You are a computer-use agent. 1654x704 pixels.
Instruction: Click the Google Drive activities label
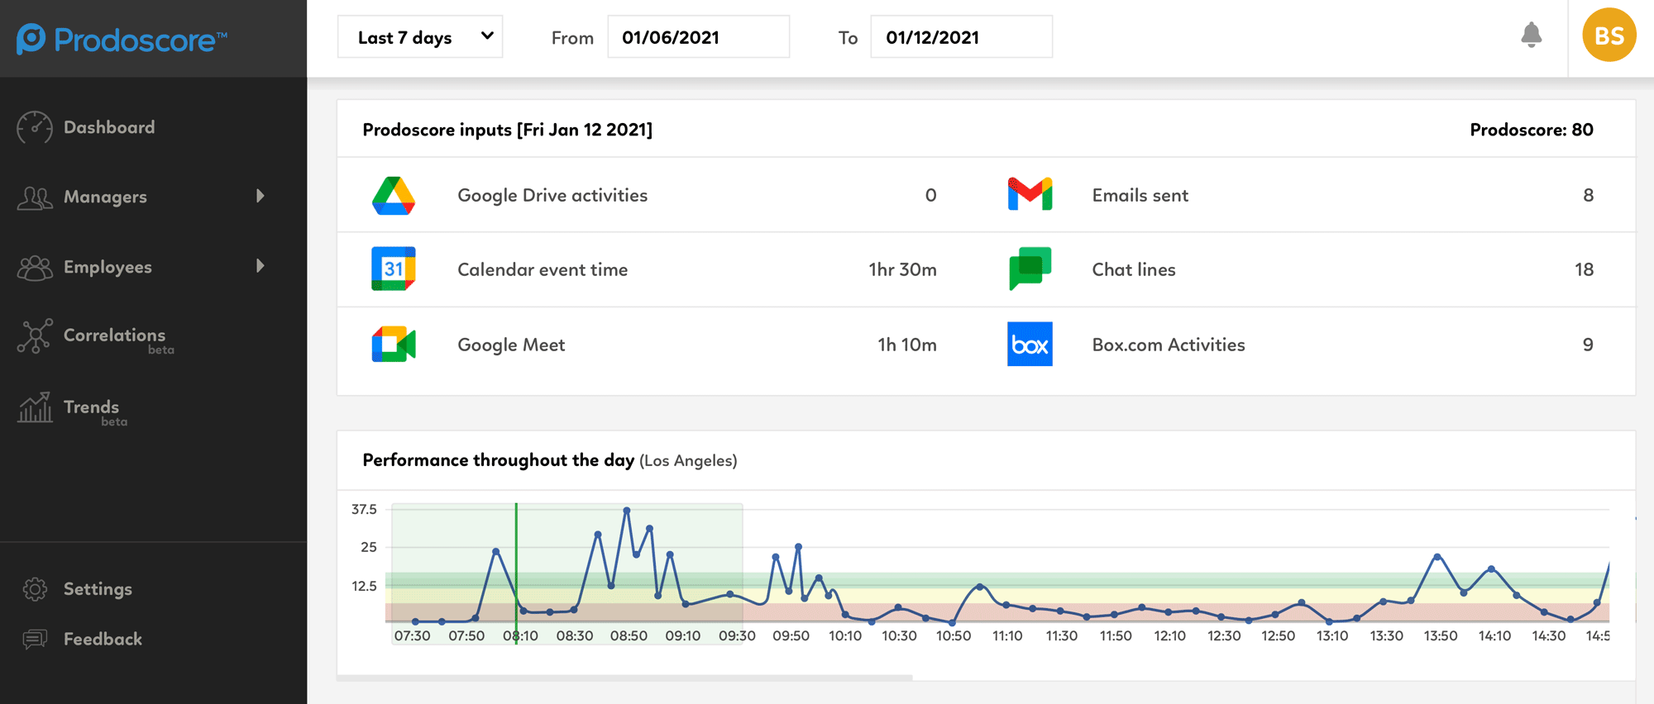click(552, 196)
